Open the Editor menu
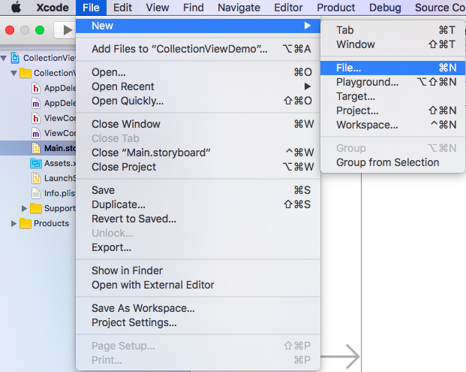This screenshot has height=372, width=466. pos(288,8)
